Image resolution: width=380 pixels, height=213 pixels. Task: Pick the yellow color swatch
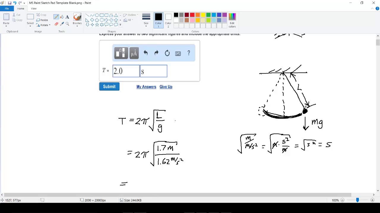[203, 15]
